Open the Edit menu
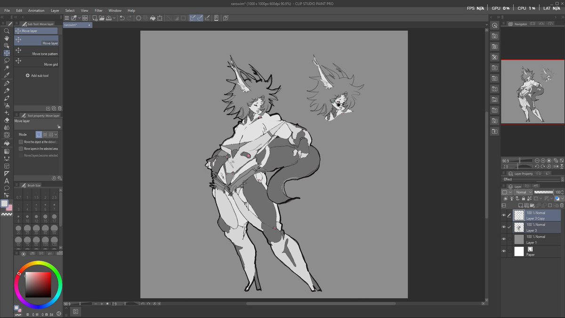 point(19,10)
